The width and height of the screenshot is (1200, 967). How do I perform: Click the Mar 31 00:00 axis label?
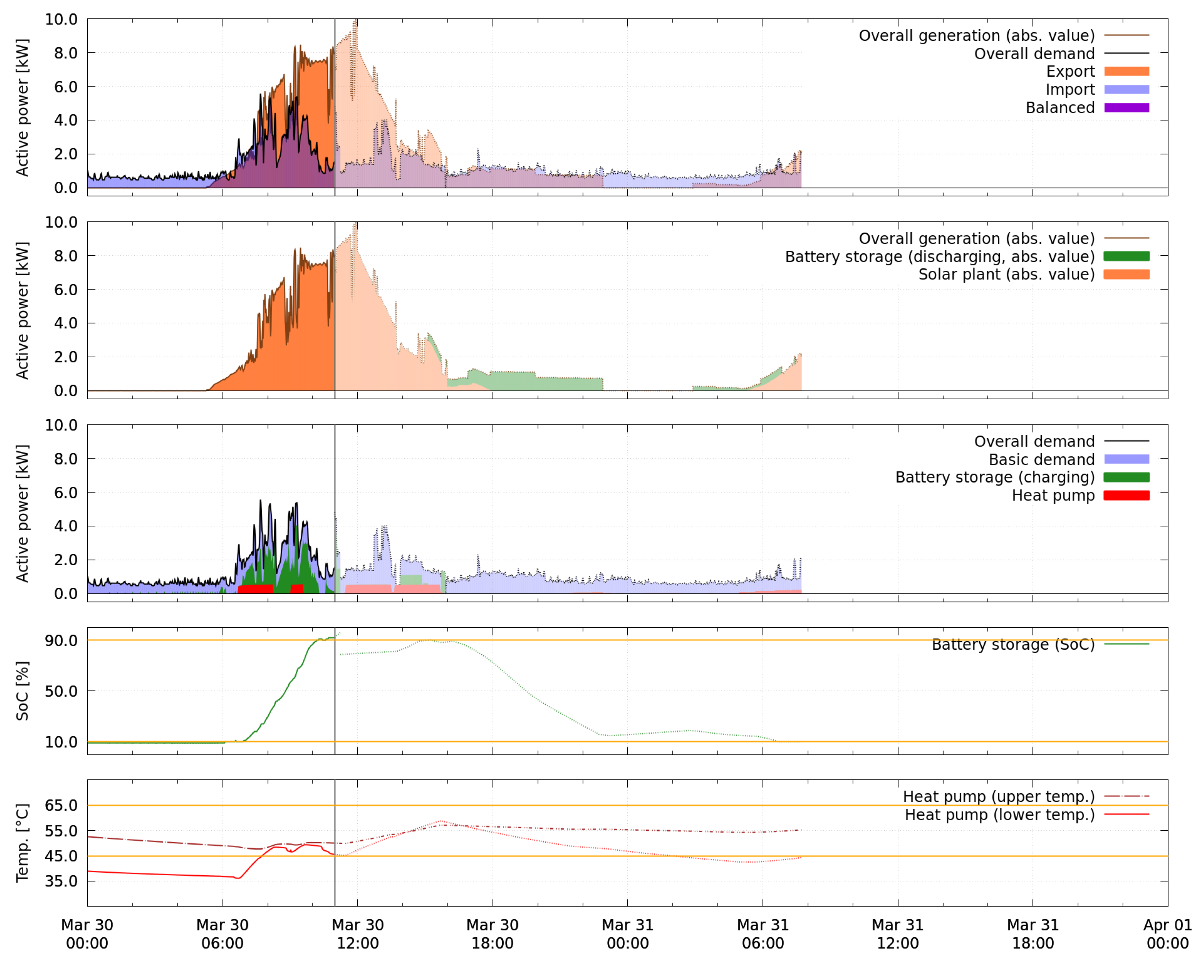click(x=627, y=934)
